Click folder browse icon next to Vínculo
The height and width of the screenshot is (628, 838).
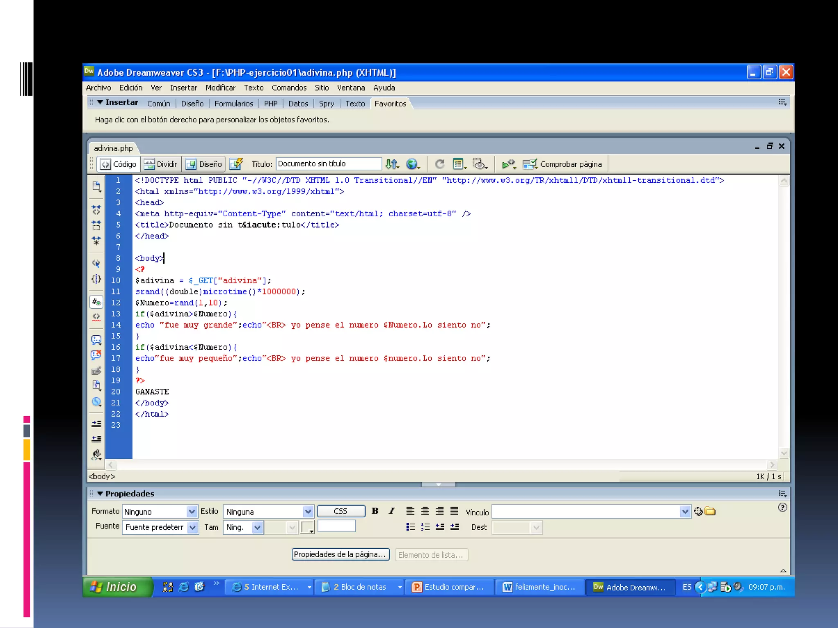tap(710, 511)
